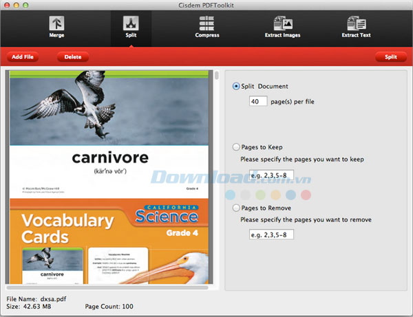Image resolution: width=413 pixels, height=317 pixels.
Task: Click the Cisdem PDFToolkit window title bar
Action: point(206,5)
